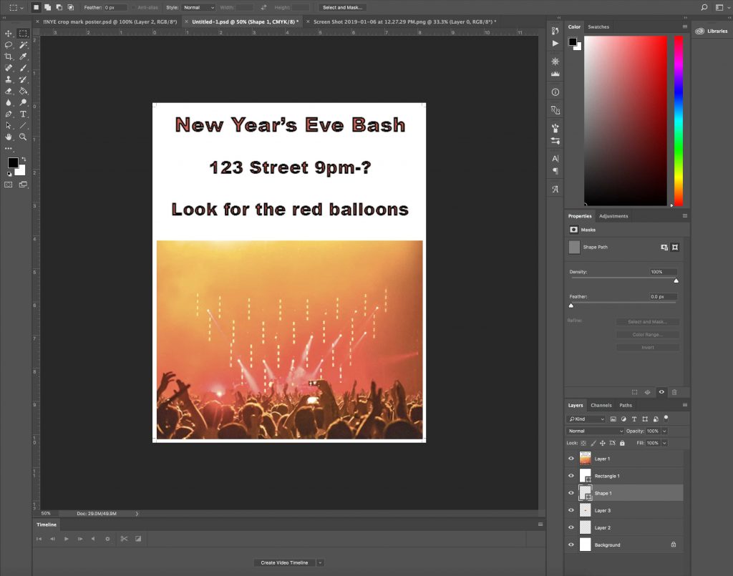733x576 pixels.
Task: Select the Shape 1 layer thumbnail
Action: pyautogui.click(x=586, y=492)
